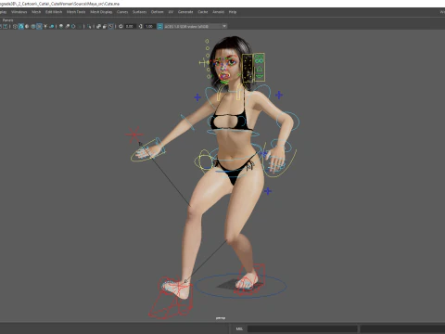Select Smooth Shade All icon

[x=20, y=26]
